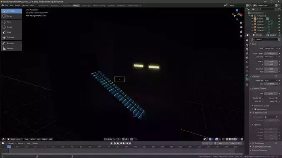This screenshot has height=158, width=282.
Task: Hide Collection 1 using its eye icon
Action: pos(279,16)
